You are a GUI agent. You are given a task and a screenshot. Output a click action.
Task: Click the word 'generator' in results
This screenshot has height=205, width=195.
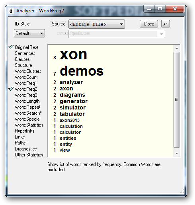[74, 102]
